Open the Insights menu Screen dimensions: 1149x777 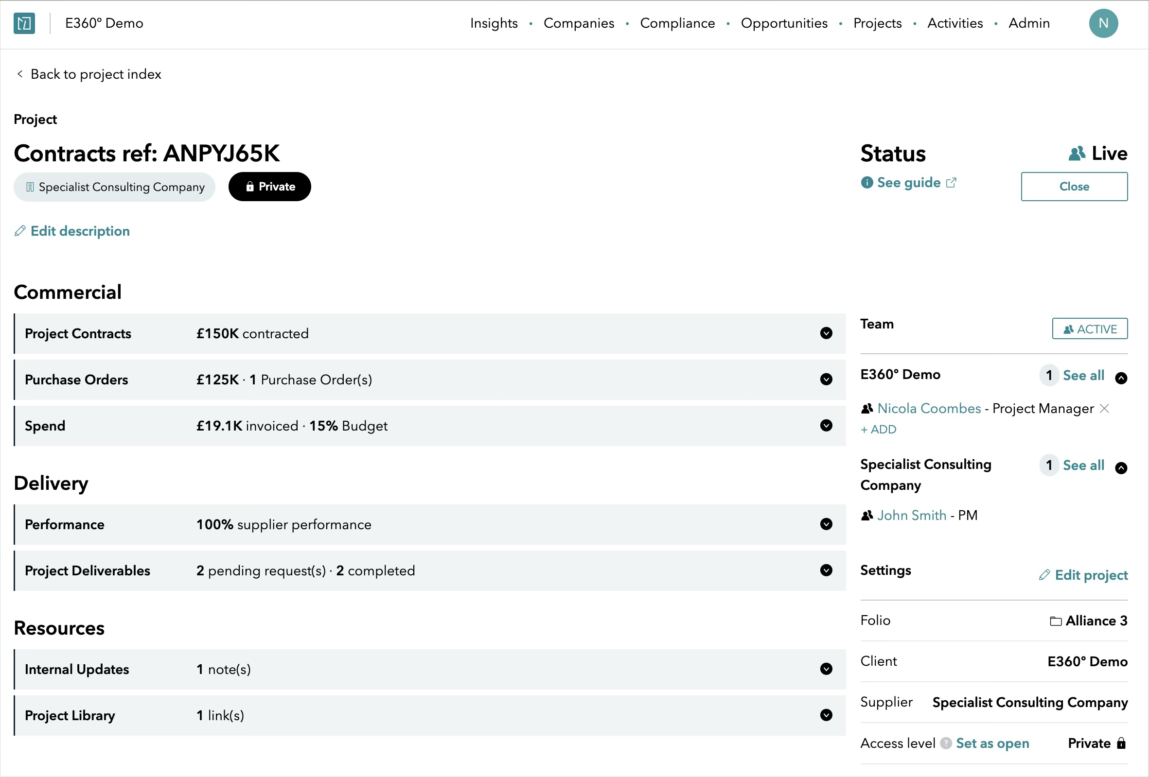tap(494, 23)
